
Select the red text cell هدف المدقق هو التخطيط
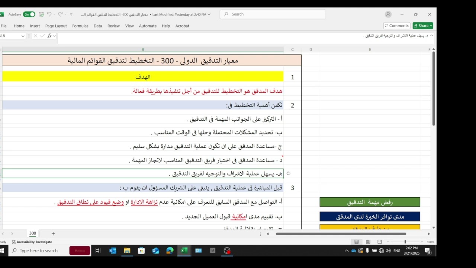143,91
